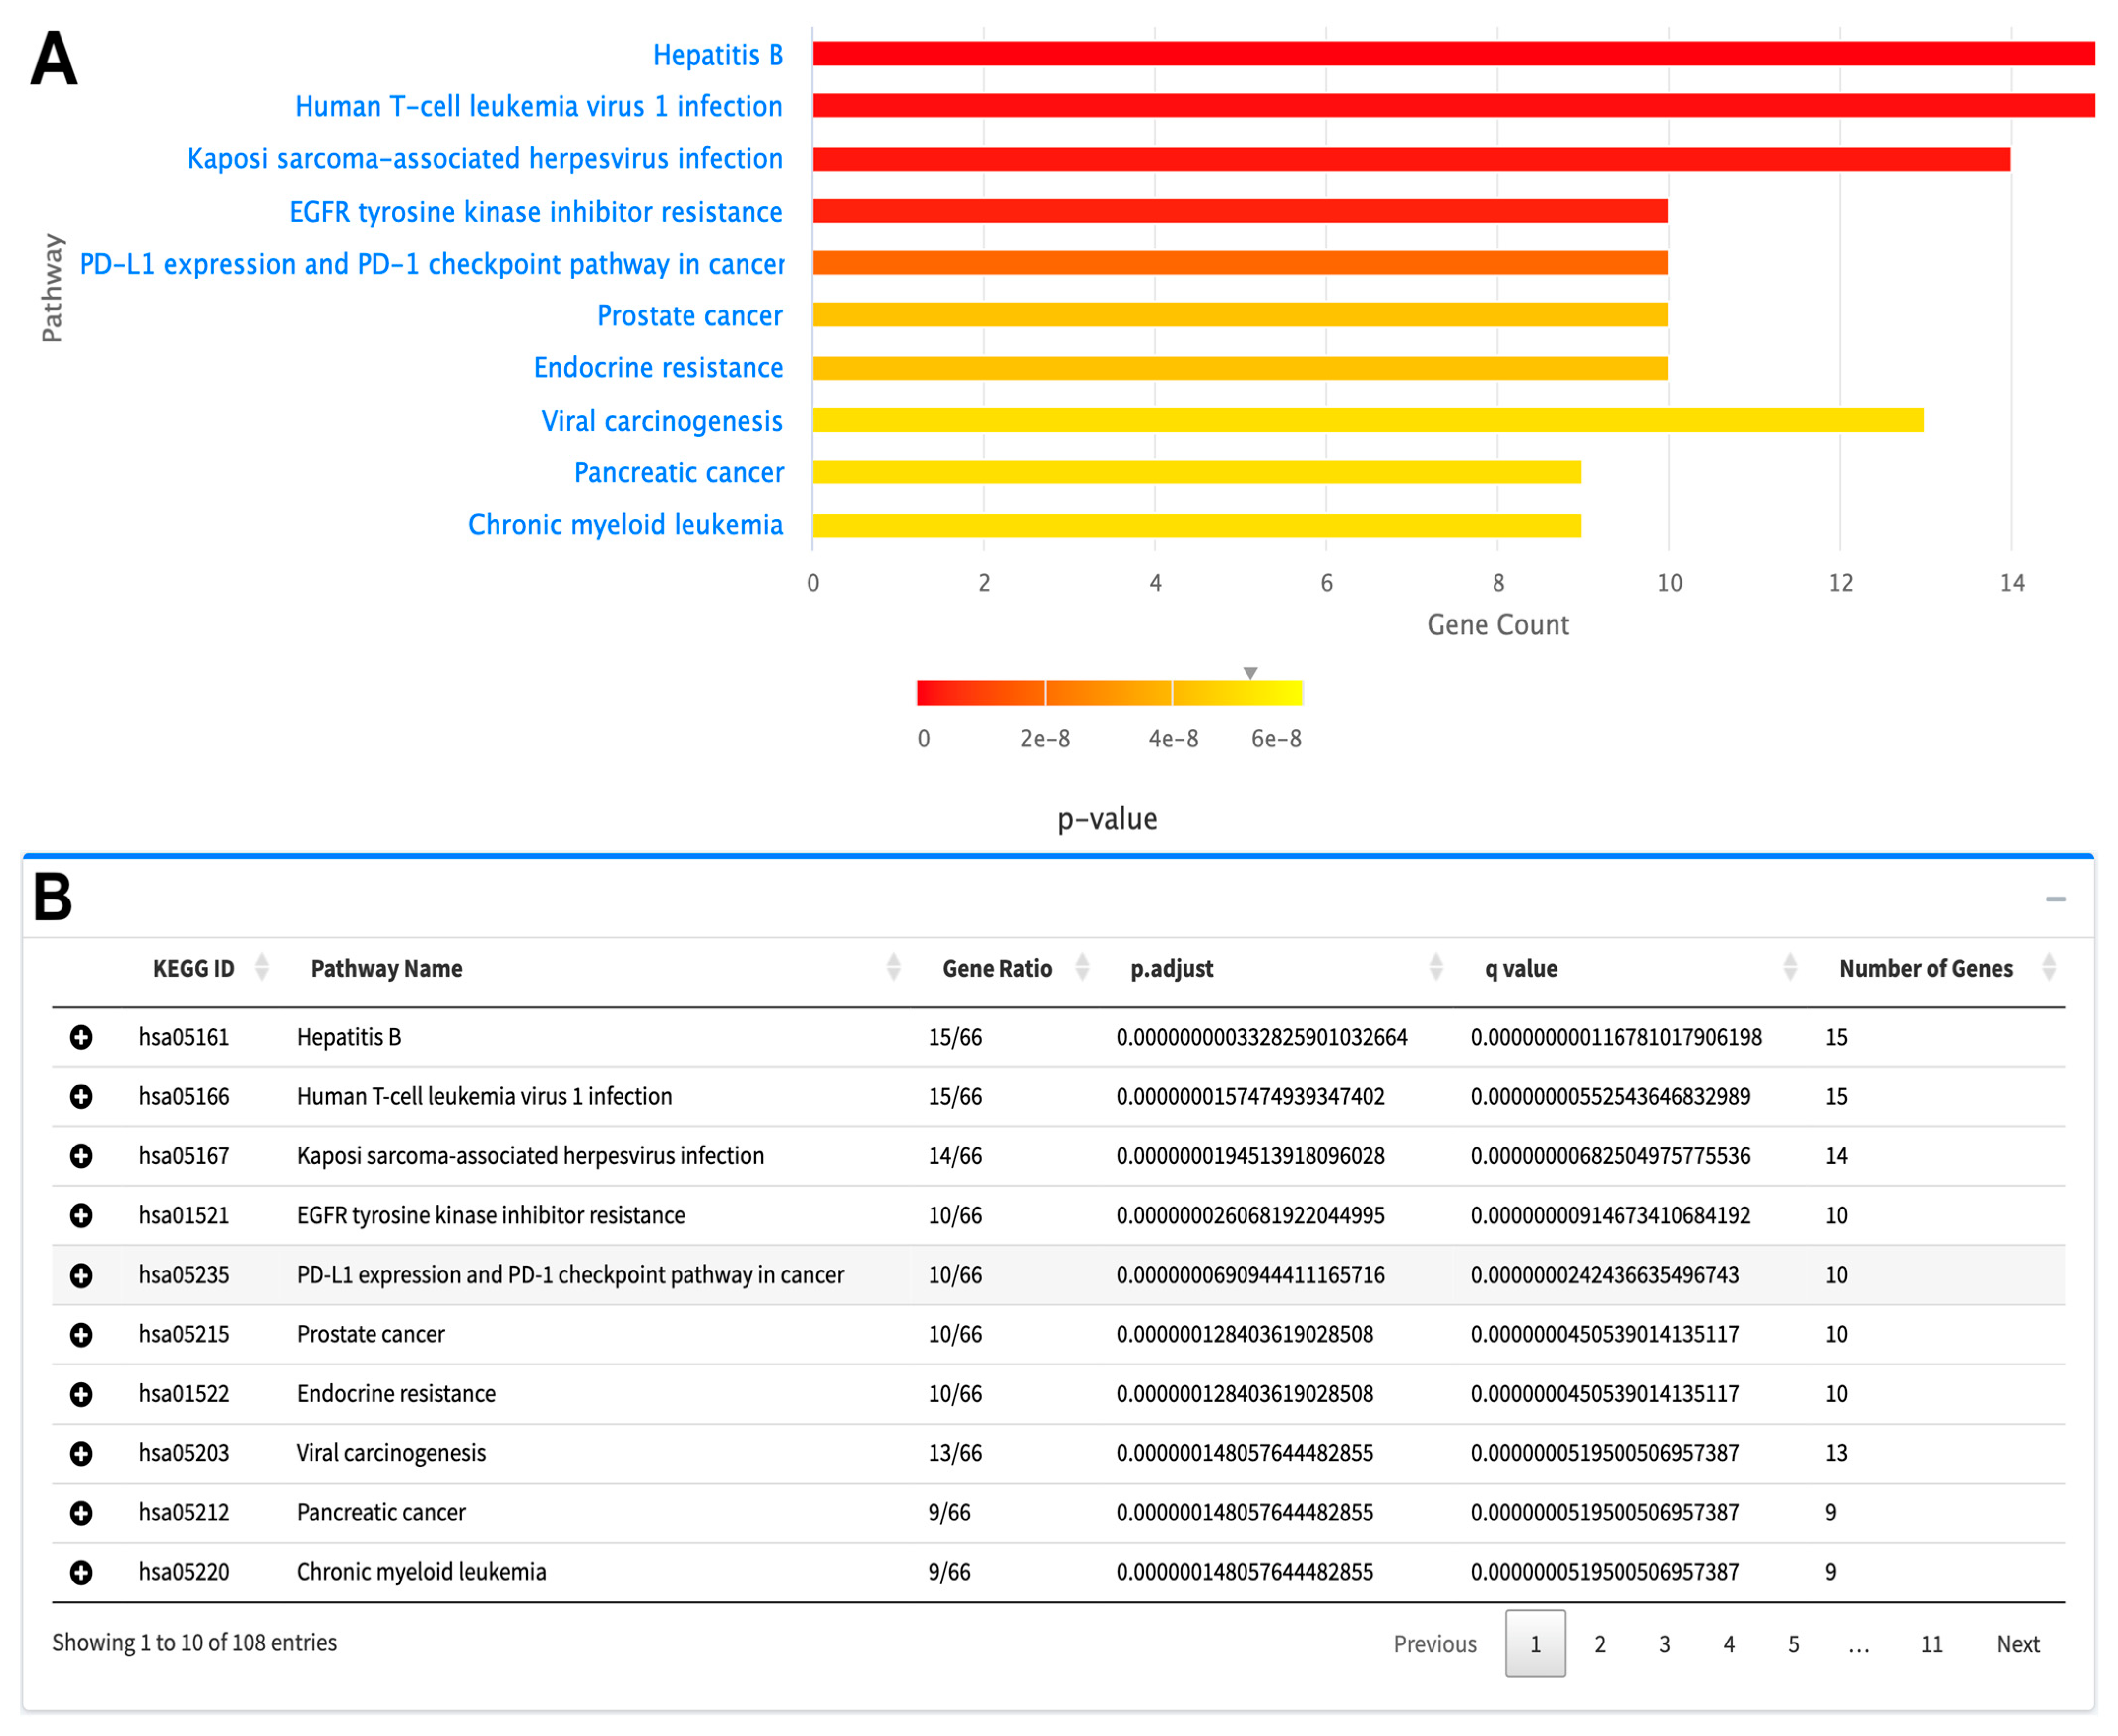
Task: Click plus icon beside hsa05166 row
Action: pyautogui.click(x=81, y=1096)
